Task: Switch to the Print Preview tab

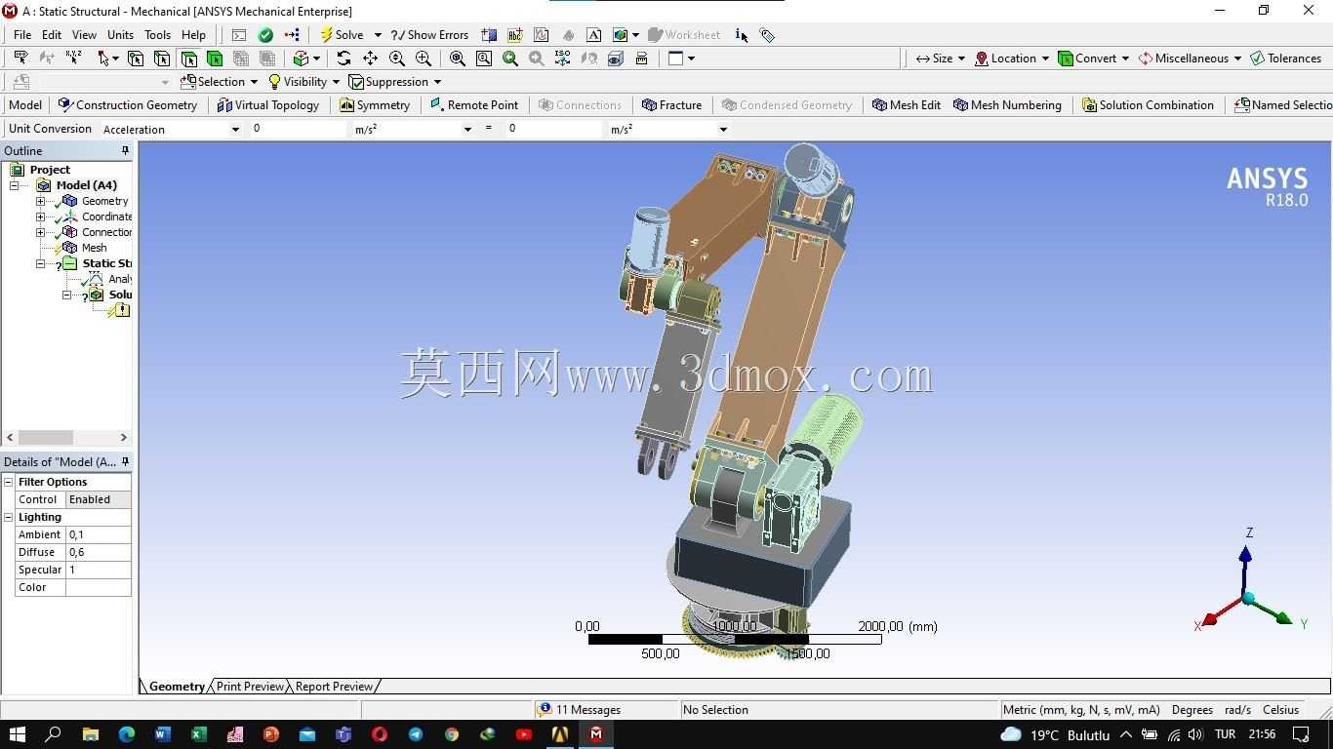Action: tap(250, 687)
